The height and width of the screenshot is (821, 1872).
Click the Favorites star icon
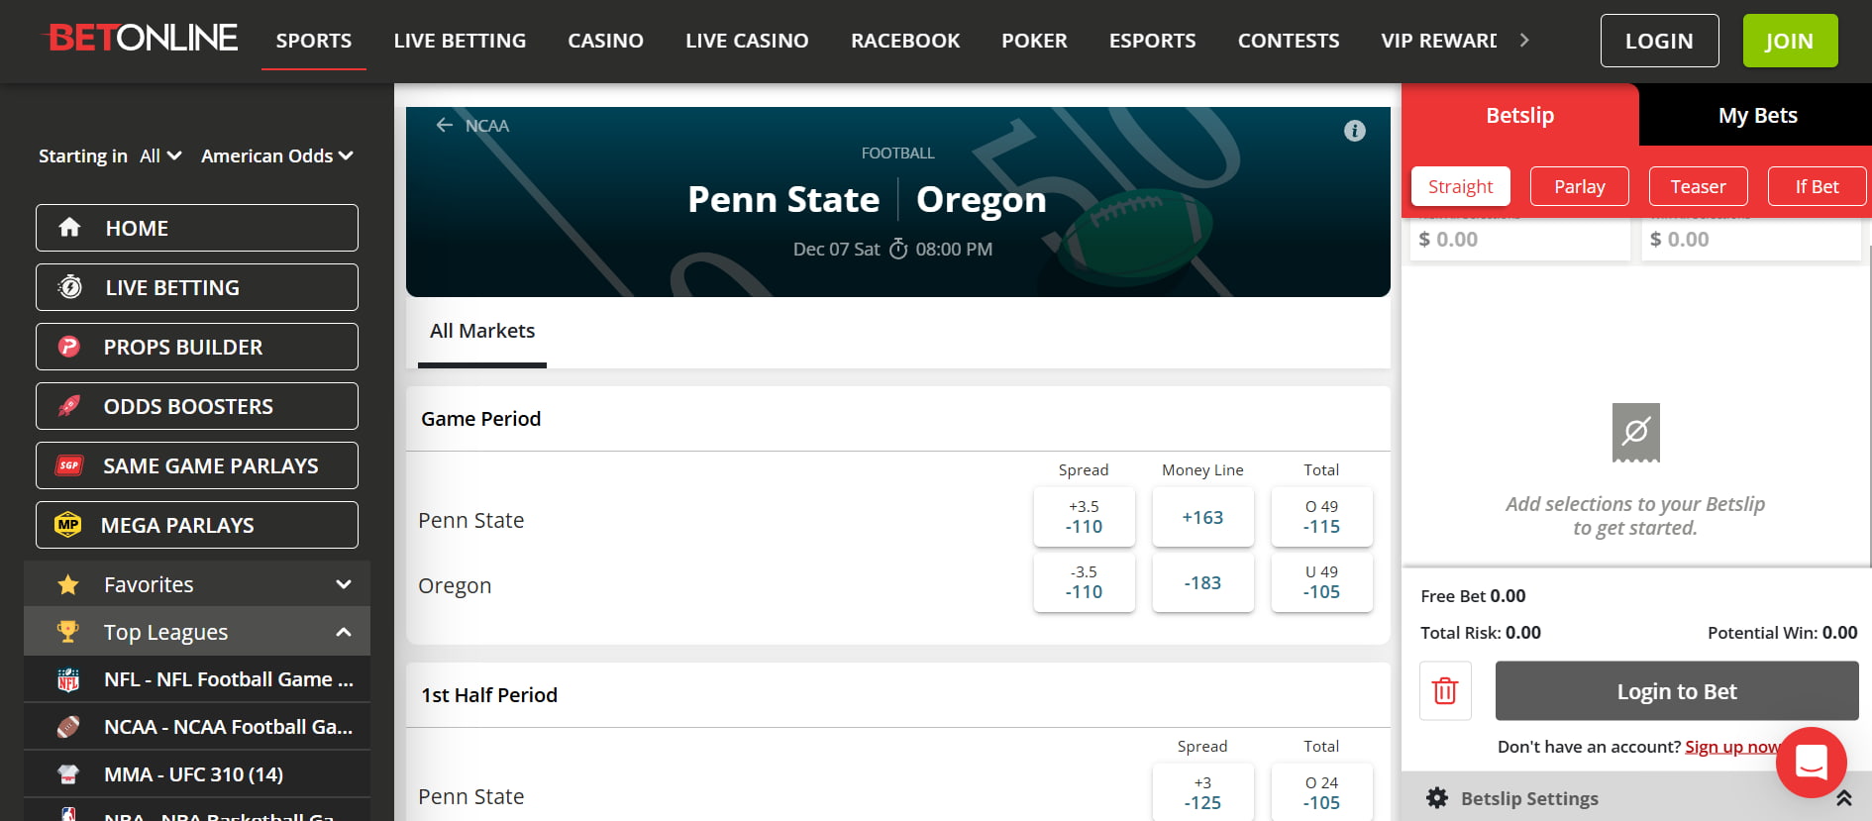68,584
